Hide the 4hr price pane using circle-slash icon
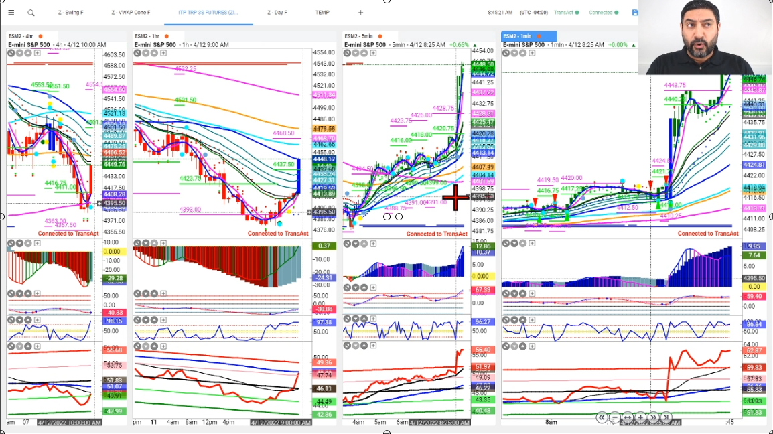The image size is (773, 434). [11, 52]
